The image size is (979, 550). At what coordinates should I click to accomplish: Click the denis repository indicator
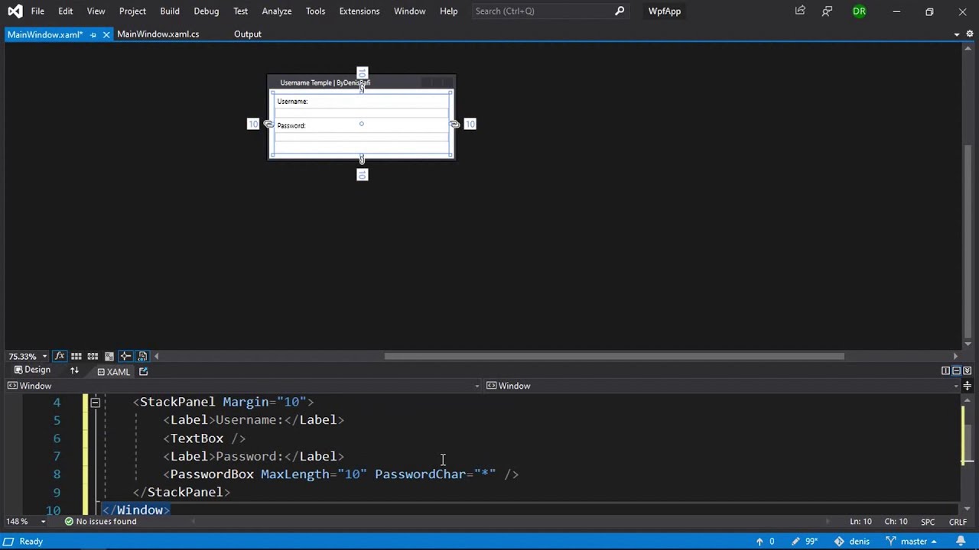tap(852, 542)
